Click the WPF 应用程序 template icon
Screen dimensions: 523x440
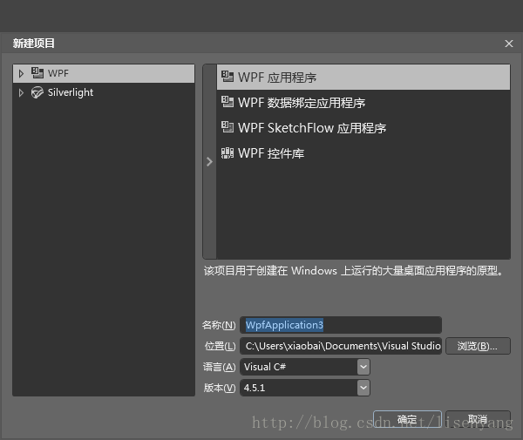pyautogui.click(x=228, y=77)
